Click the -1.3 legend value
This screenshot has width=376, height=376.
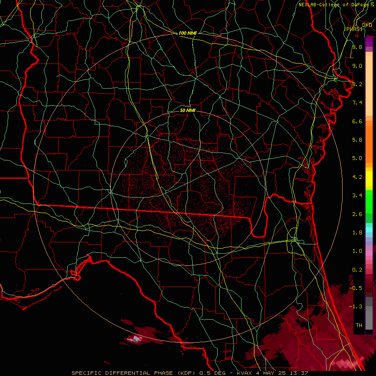(x=356, y=307)
